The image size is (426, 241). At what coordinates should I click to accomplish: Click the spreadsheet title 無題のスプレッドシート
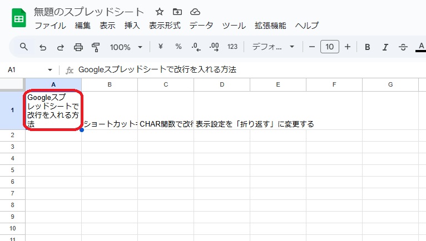[88, 12]
